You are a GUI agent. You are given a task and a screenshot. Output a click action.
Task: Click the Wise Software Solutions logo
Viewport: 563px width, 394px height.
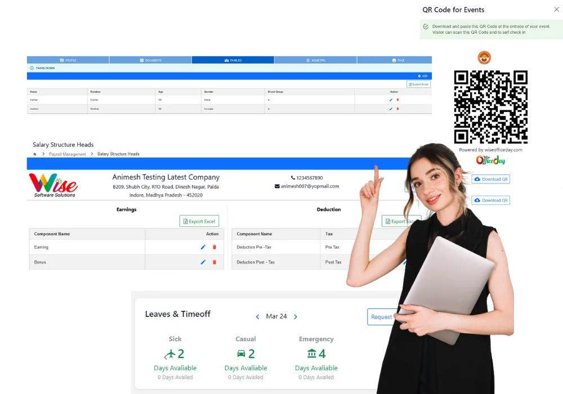tap(53, 185)
